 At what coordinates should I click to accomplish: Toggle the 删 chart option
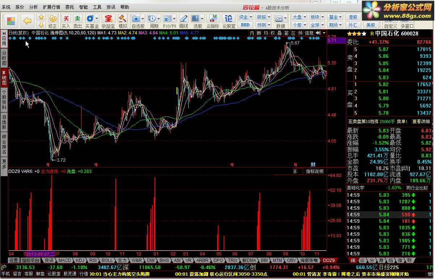tap(259, 33)
